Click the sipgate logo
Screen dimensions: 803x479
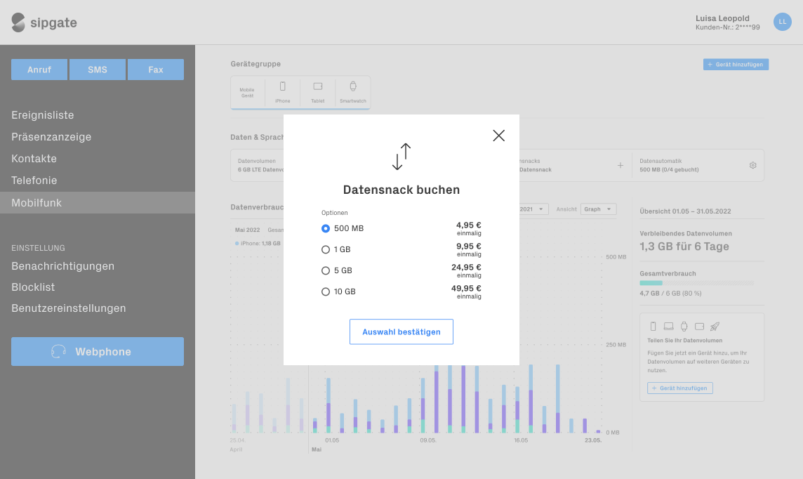click(44, 22)
